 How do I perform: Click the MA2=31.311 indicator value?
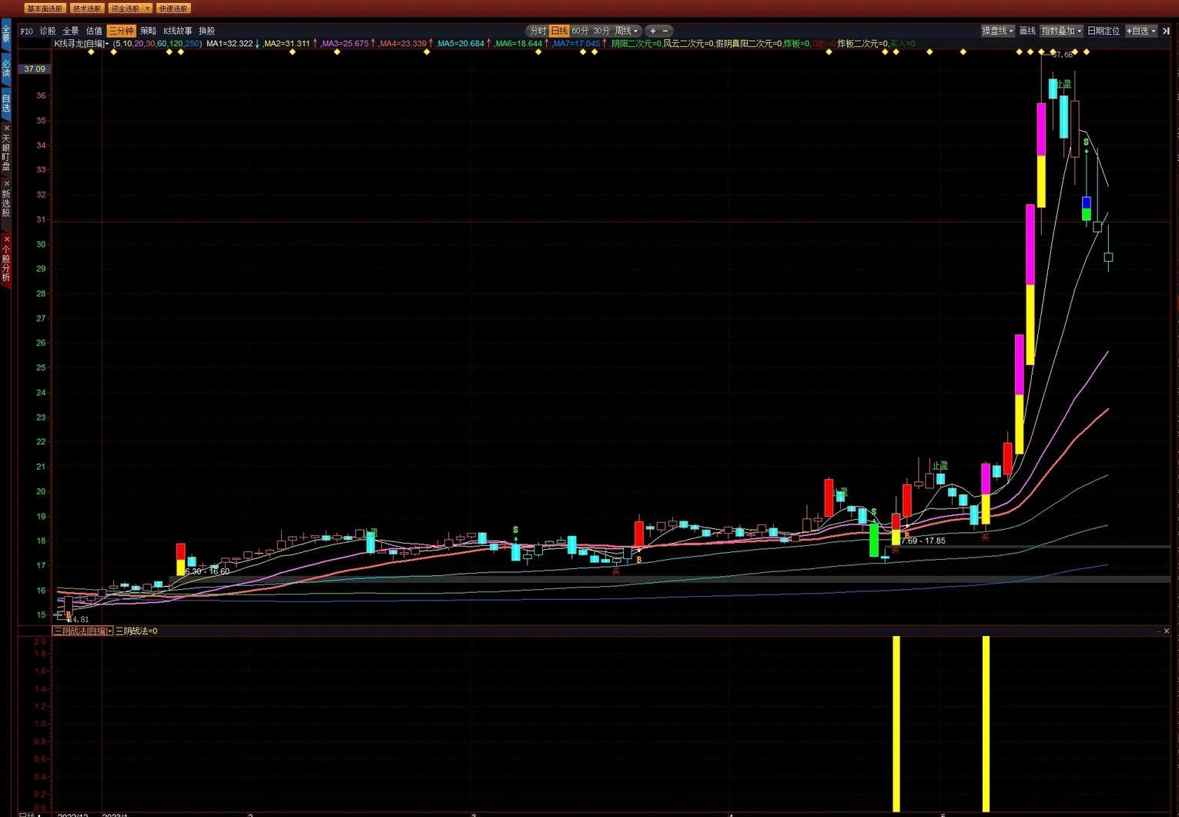click(286, 44)
